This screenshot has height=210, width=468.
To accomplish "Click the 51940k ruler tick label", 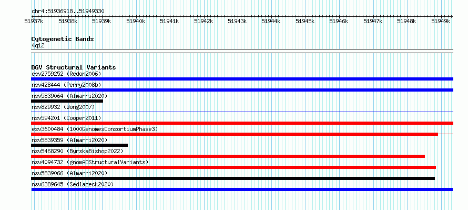I will click(136, 21).
